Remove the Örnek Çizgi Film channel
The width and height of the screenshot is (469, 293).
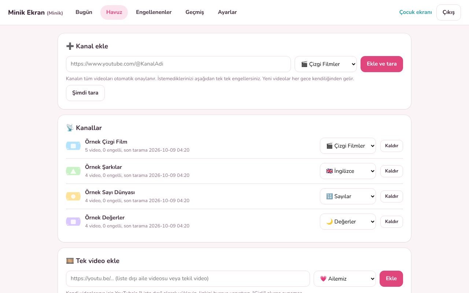tap(392, 146)
